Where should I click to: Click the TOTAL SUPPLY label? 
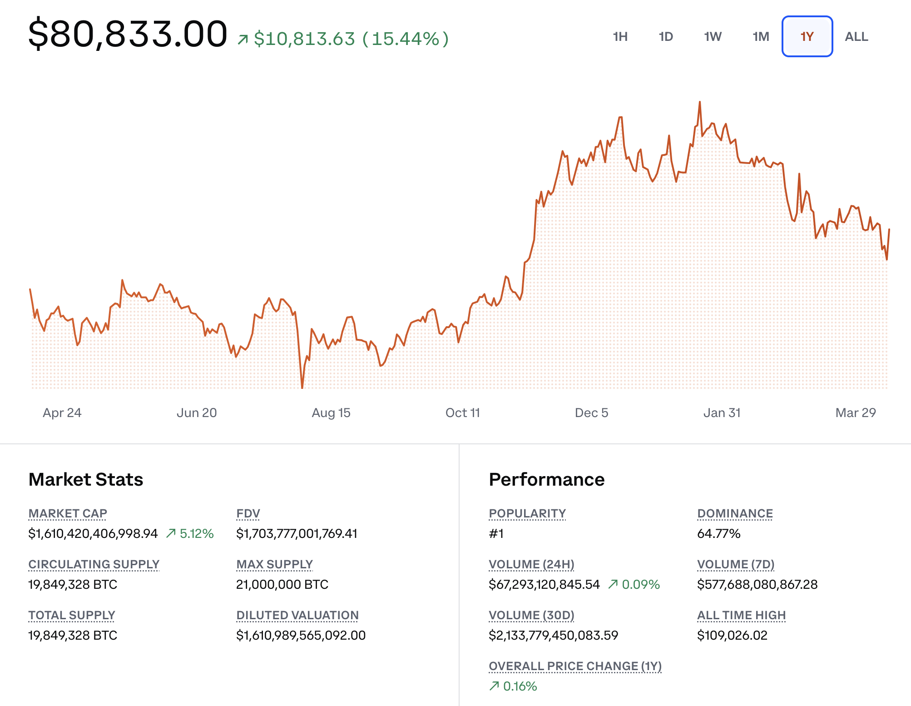[x=71, y=615]
